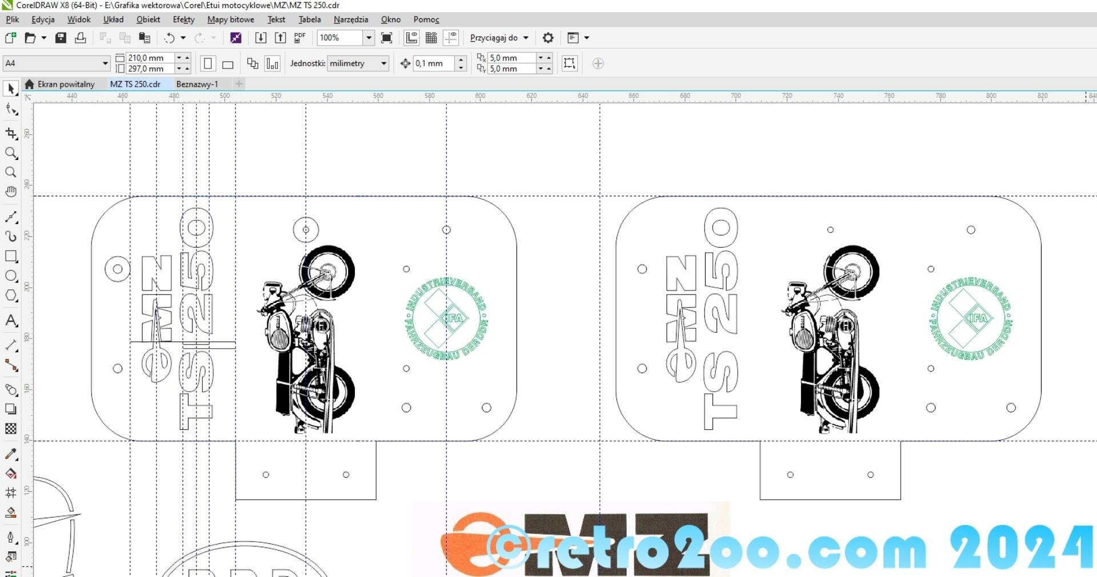This screenshot has height=577, width=1097.
Task: Set page to landscape orientation
Action: [x=227, y=64]
